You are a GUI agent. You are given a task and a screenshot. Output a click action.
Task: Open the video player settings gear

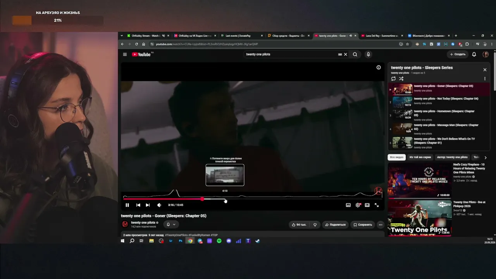coord(358,205)
